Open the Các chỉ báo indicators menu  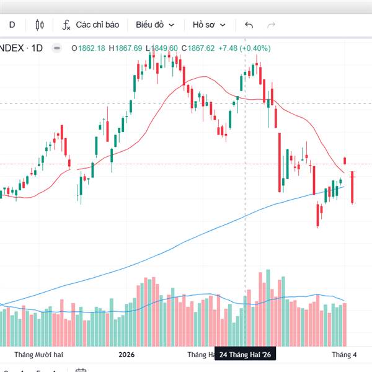pyautogui.click(x=97, y=25)
